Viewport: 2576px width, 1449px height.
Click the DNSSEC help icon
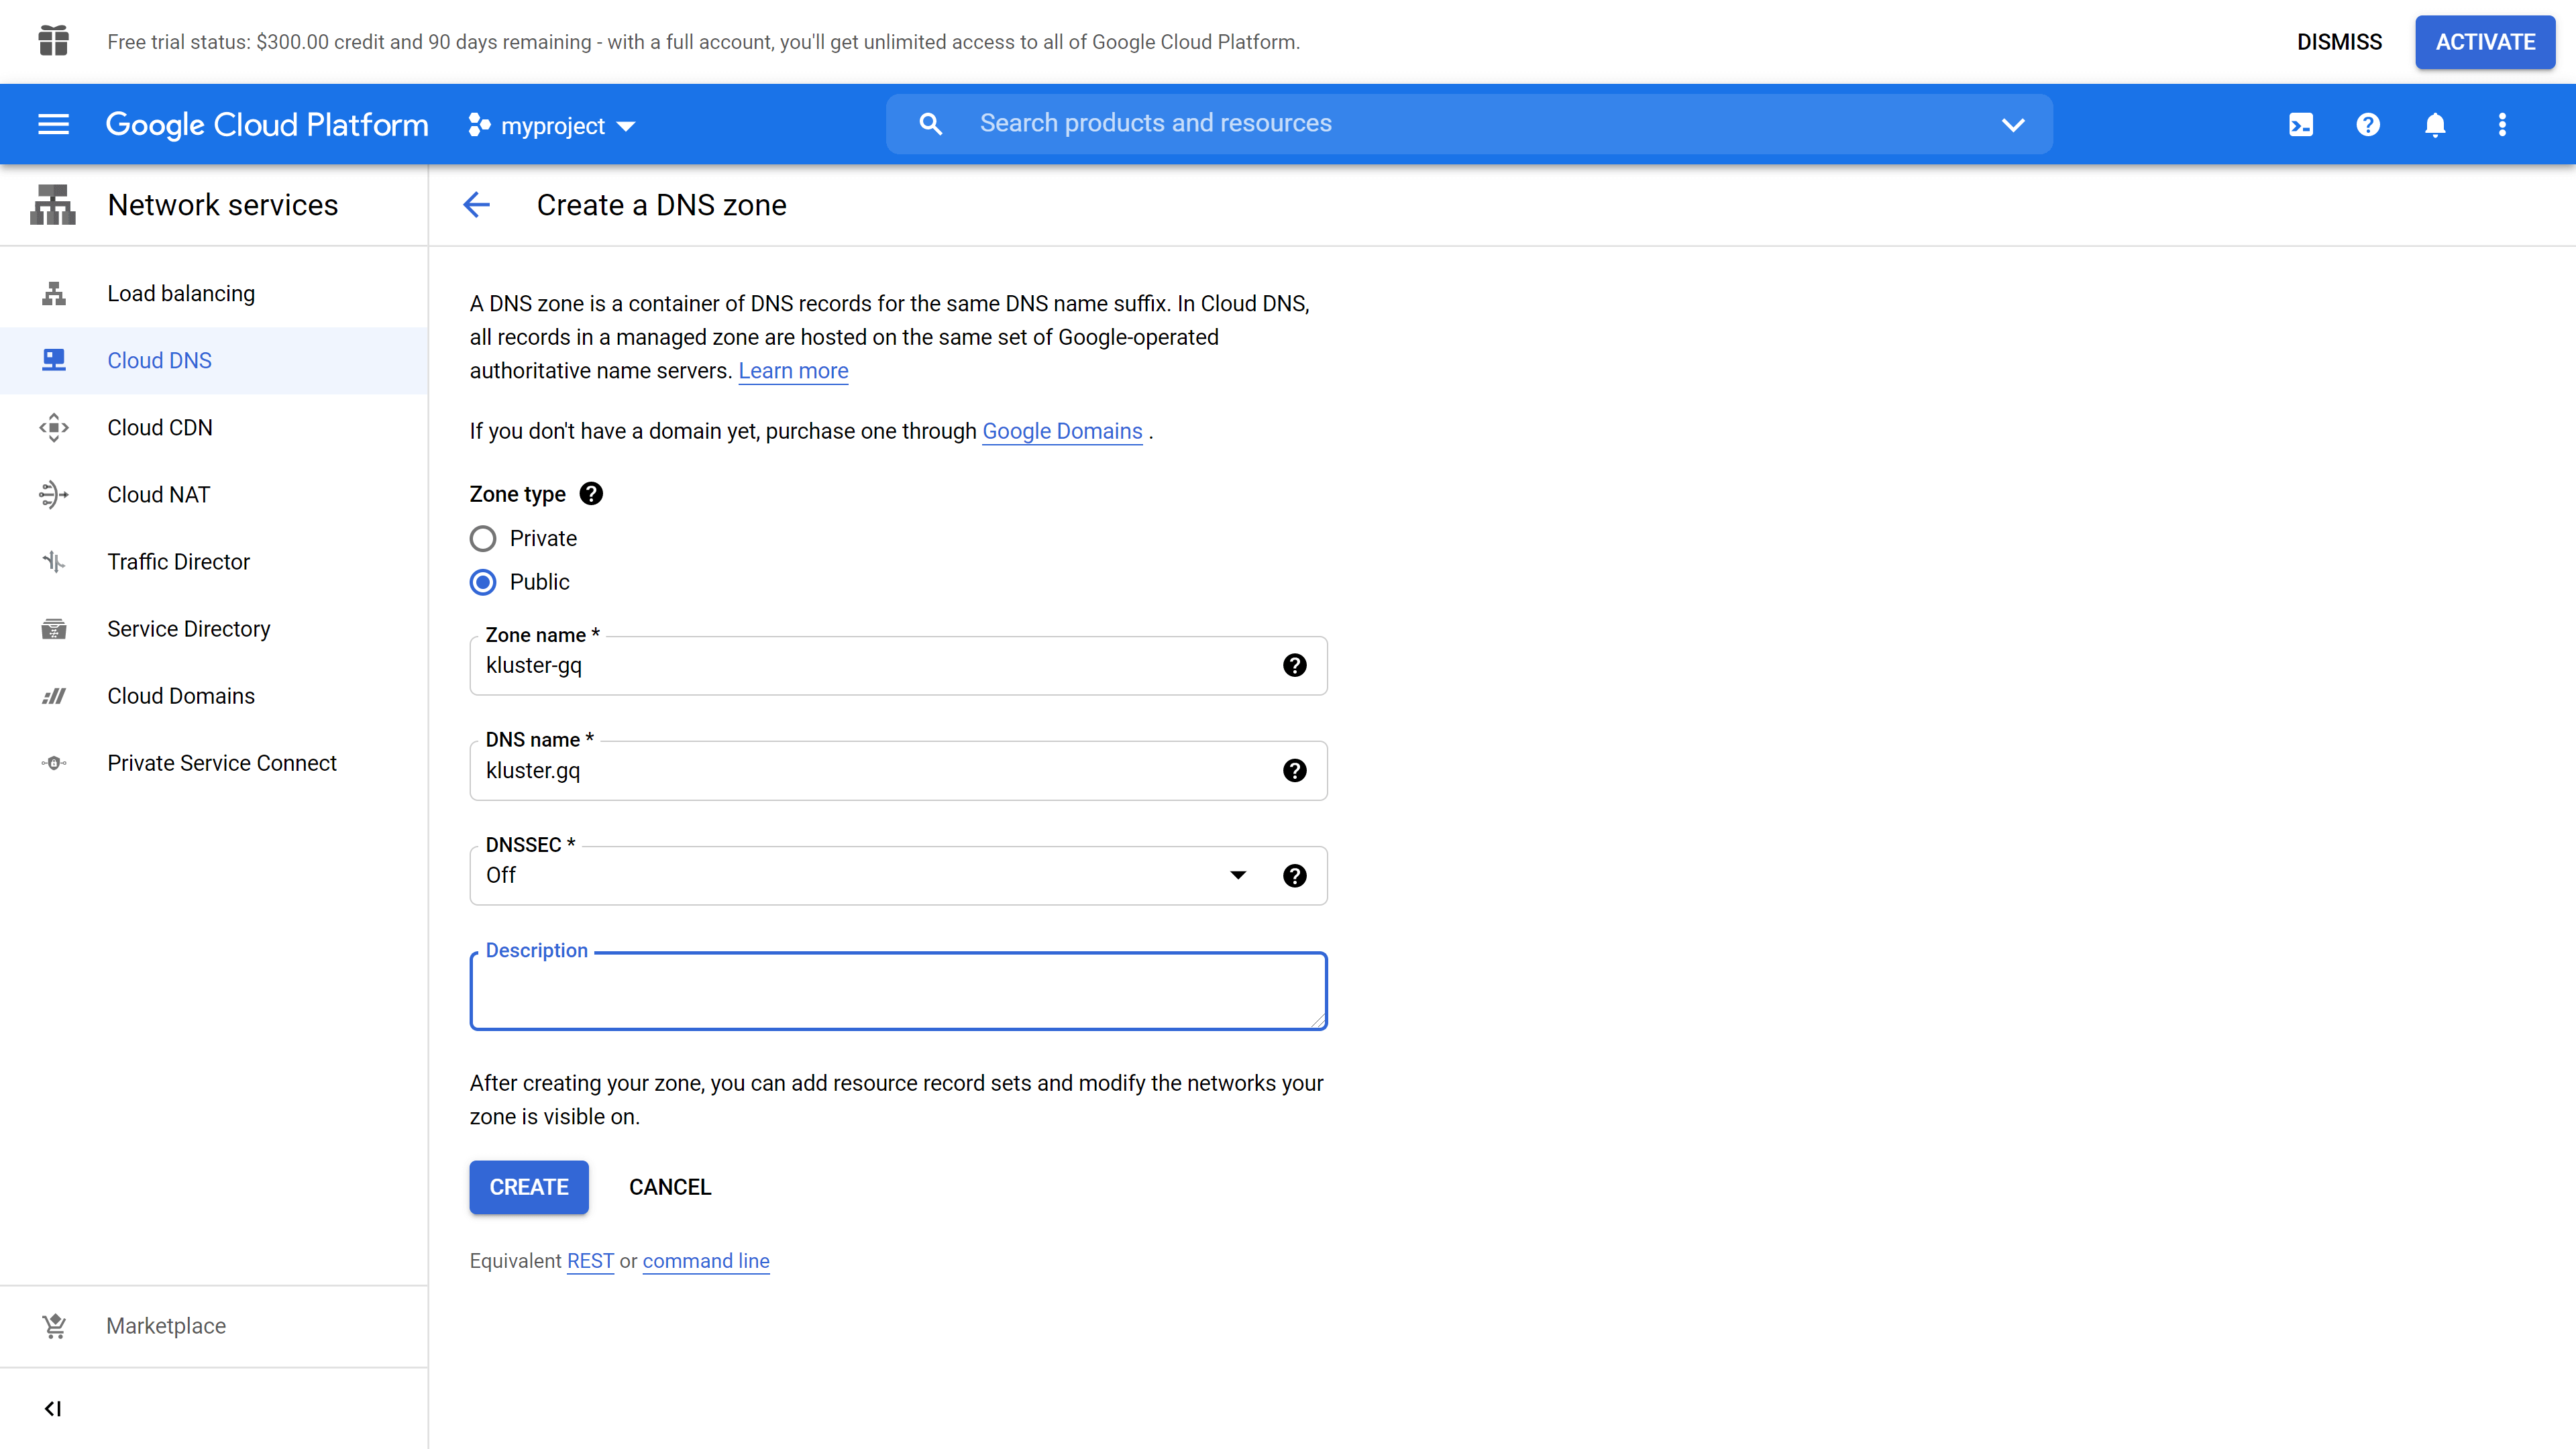pos(1294,876)
